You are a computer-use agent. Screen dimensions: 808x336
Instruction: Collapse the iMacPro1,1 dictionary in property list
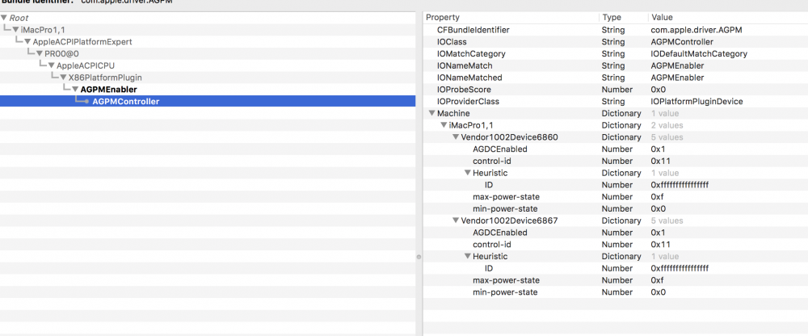click(x=443, y=125)
